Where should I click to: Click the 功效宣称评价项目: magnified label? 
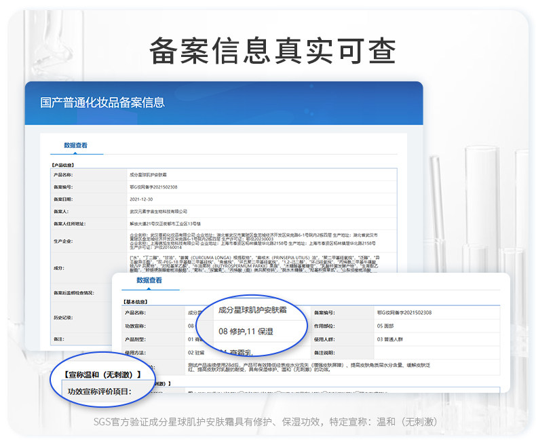pyautogui.click(x=100, y=391)
